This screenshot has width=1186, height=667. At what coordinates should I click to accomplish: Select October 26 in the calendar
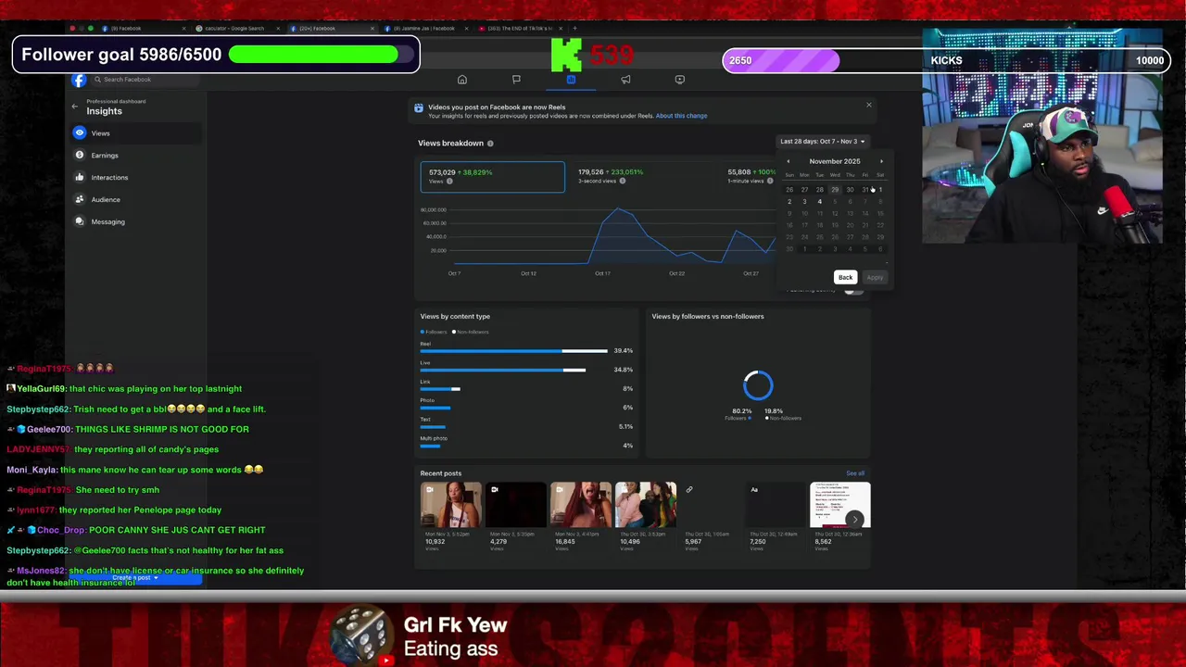coord(789,190)
